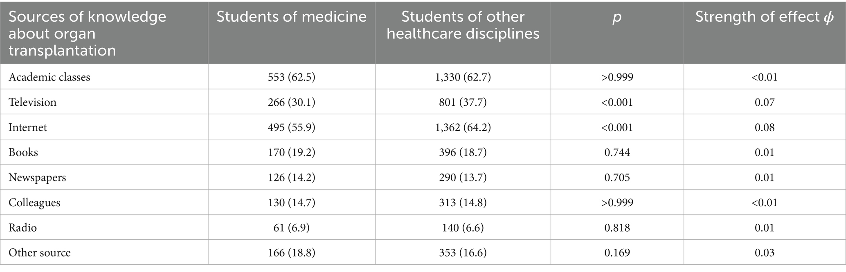Click the 'Students of other healthcare disciplines' header
This screenshot has height=272, width=846.
[463, 25]
